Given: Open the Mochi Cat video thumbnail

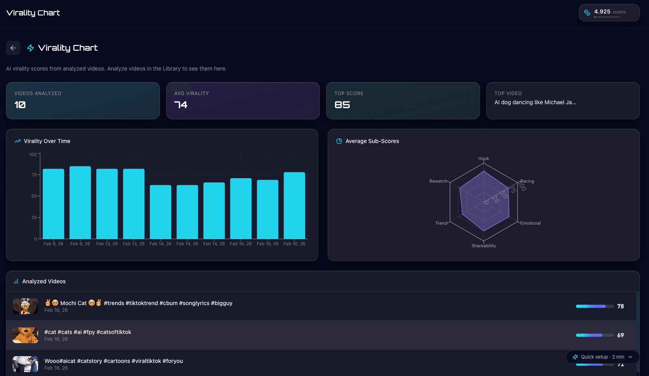Looking at the screenshot, I should click(25, 306).
